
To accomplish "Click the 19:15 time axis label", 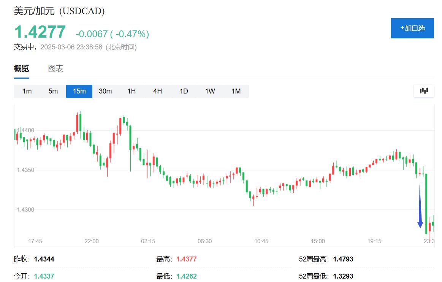I will [x=374, y=241].
